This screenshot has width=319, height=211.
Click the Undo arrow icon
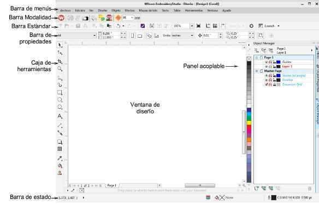click(x=118, y=26)
